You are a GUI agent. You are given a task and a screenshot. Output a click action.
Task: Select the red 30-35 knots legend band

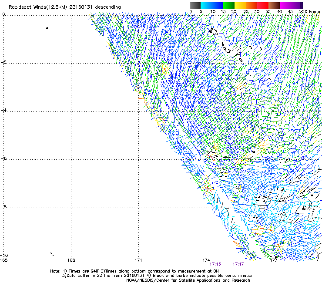pyautogui.click(x=263, y=5)
